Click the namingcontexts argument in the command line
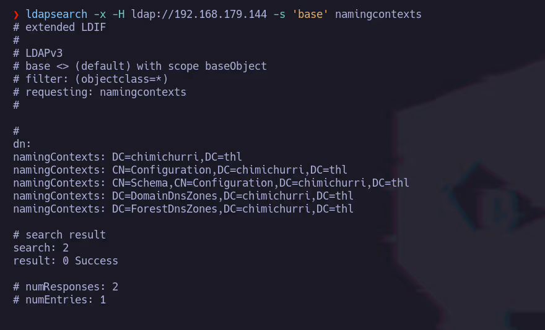Screen dimensions: 545x330 [378, 14]
